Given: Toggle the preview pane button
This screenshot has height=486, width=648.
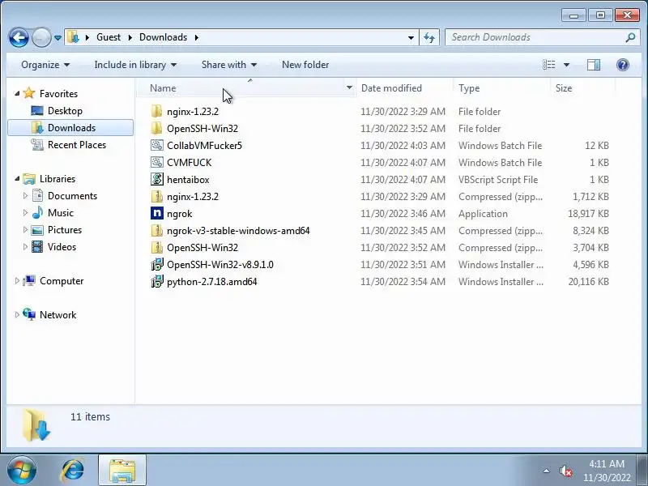Looking at the screenshot, I should 594,65.
